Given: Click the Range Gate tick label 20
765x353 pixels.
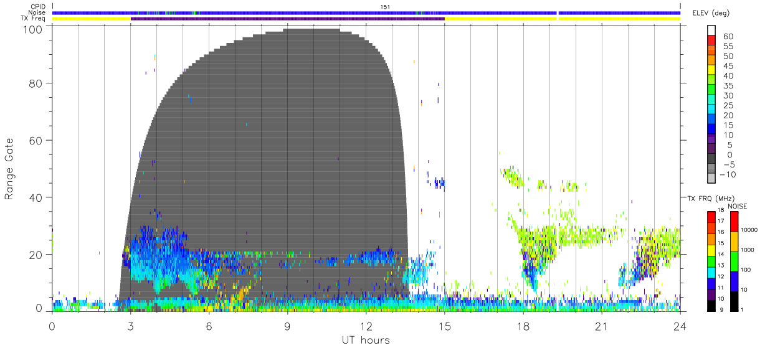Looking at the screenshot, I should click(x=37, y=254).
